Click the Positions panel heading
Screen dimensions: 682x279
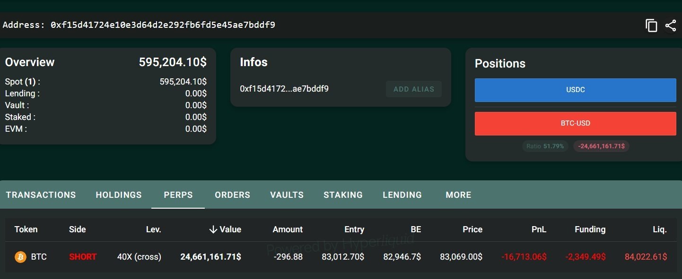point(500,64)
